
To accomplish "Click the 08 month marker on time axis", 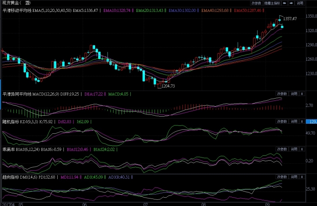I will coord(203,204).
